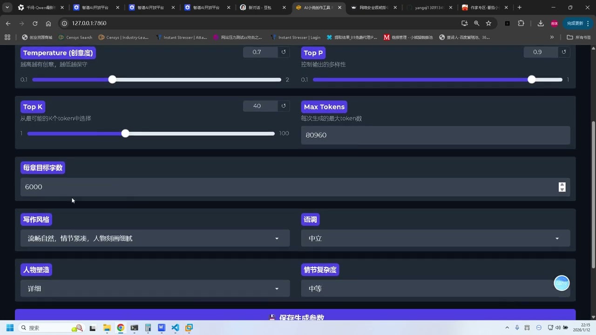Screen dimensions: 596x335
Task: Reload the current page
Action: 35,23
